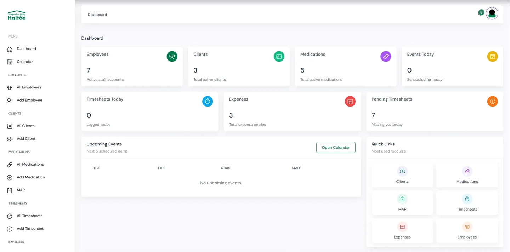The height and width of the screenshot is (252, 510).
Task: Open the MAR quick link tile
Action: (x=402, y=203)
